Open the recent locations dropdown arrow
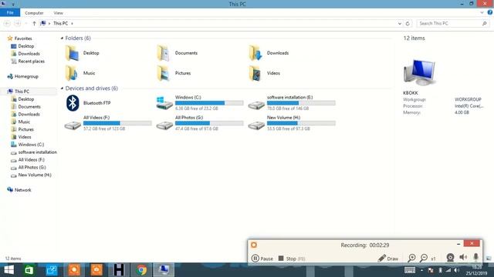Screen dimensions: 494x277 [26, 24]
